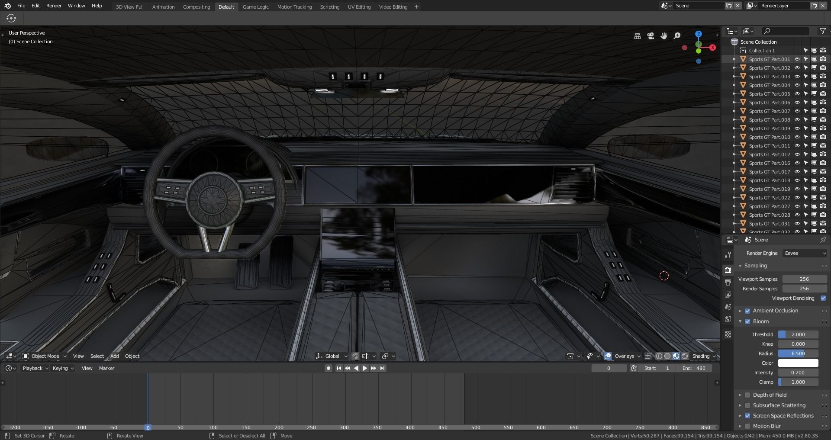Toggle visibility of Sports GT Part.001
This screenshot has width=831, height=440.
[797, 59]
